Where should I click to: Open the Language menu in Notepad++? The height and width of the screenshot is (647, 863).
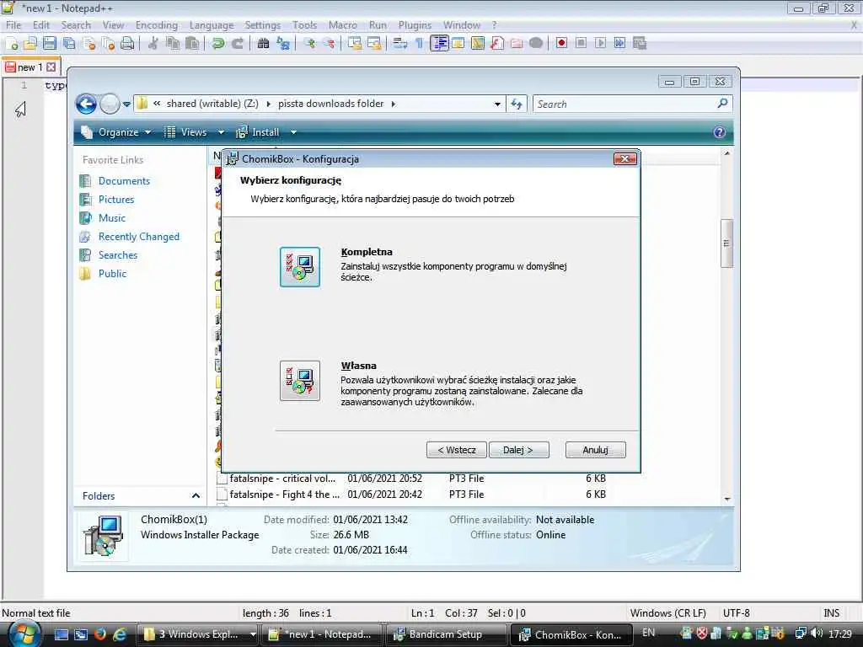(212, 25)
